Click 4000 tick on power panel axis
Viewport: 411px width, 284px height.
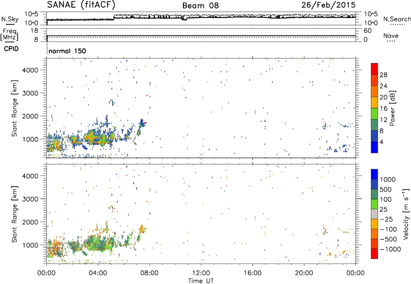(x=30, y=70)
